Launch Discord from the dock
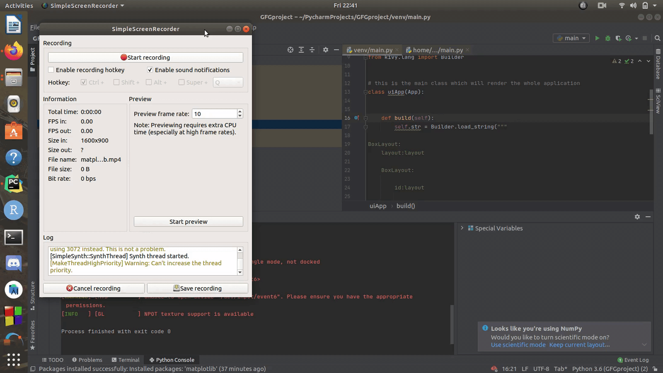This screenshot has height=373, width=663. pyautogui.click(x=14, y=263)
